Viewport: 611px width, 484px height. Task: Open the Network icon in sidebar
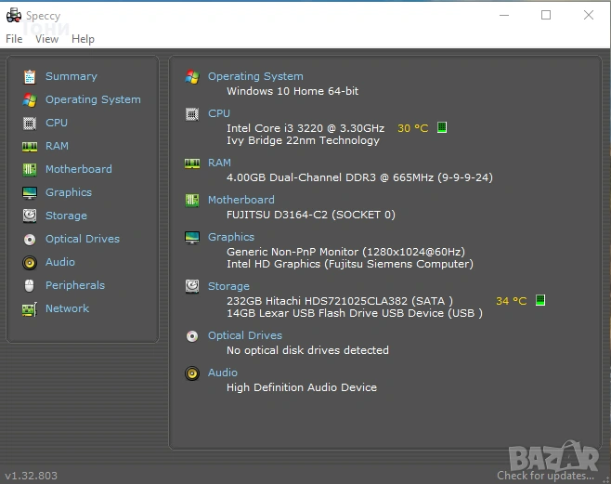pyautogui.click(x=30, y=308)
